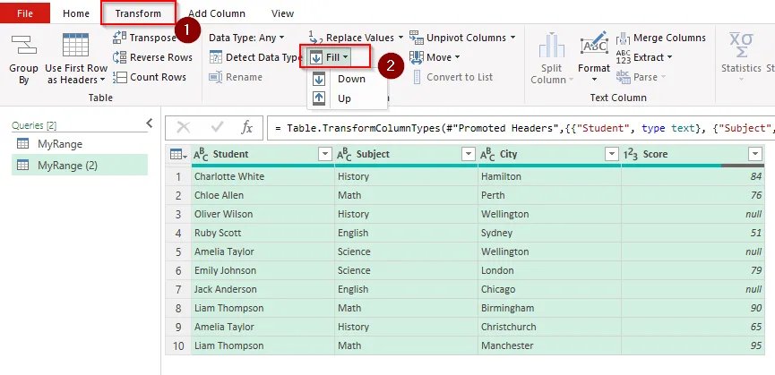Click the ABC type icon on Student column

[x=201, y=155]
